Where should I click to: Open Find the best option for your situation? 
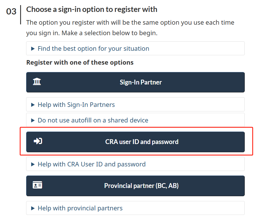[x=93, y=49]
